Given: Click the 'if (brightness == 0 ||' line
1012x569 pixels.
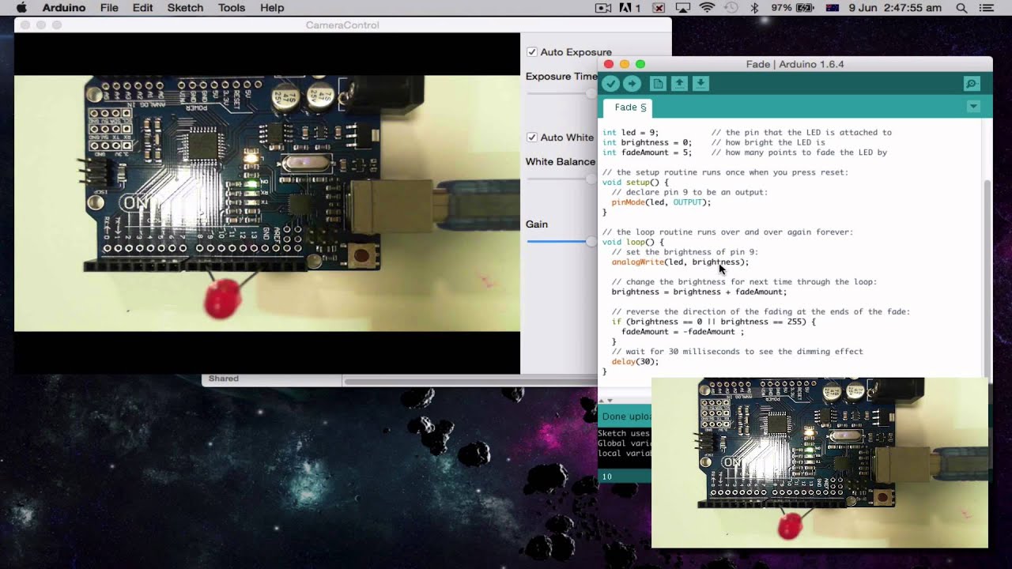Looking at the screenshot, I should pos(713,322).
